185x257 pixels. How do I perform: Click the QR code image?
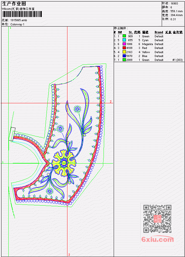[x=157, y=219]
